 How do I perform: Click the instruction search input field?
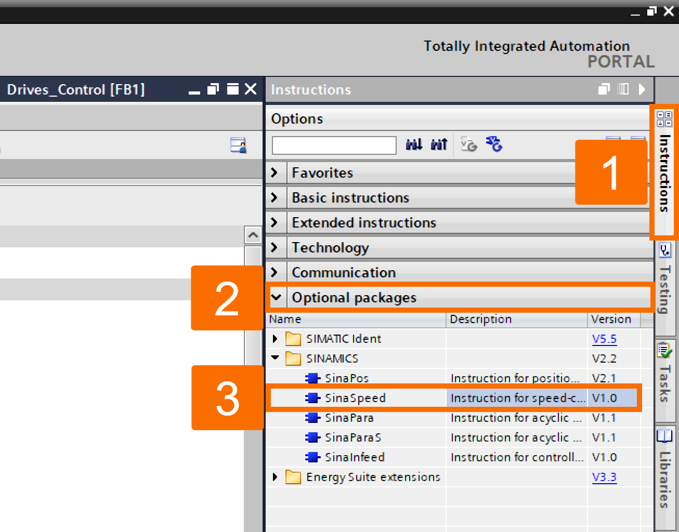click(x=334, y=145)
